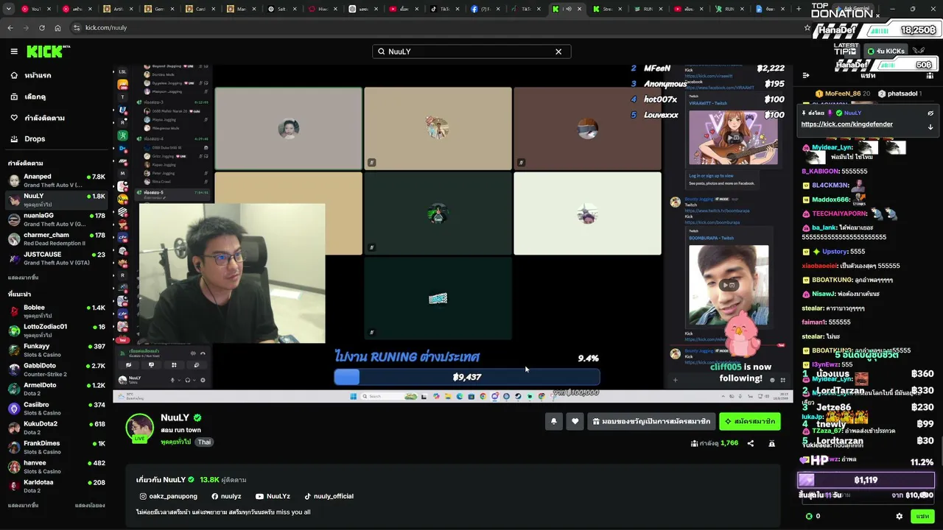
Task: Hide the pinned chat message
Action: [930, 113]
